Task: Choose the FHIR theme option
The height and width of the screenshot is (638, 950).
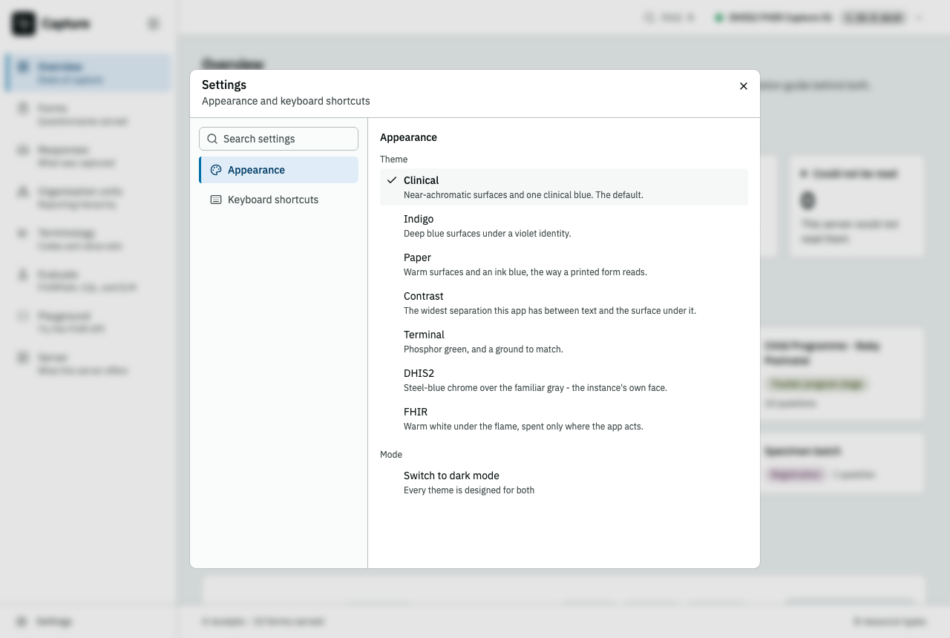Action: tap(564, 418)
